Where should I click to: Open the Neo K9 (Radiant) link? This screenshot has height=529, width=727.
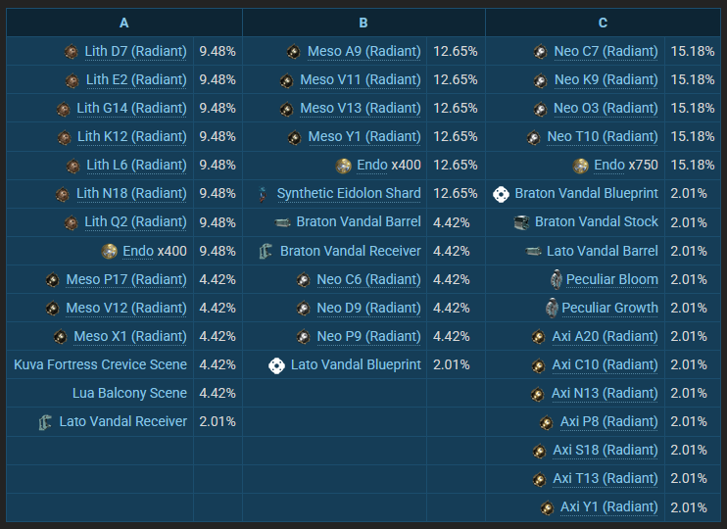(x=606, y=80)
